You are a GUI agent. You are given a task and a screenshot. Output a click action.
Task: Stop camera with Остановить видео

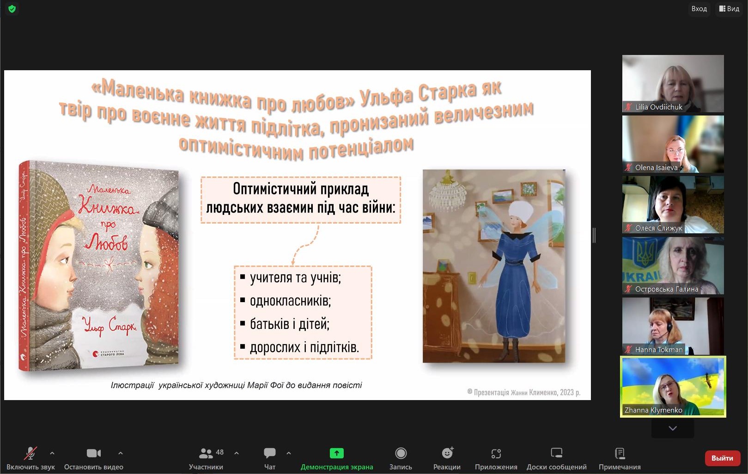tap(94, 458)
